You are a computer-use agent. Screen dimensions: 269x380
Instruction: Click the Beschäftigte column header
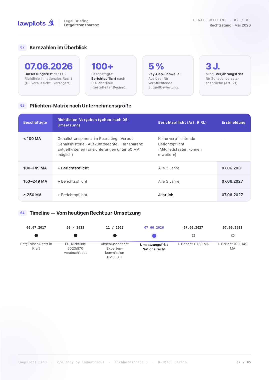pos(35,122)
